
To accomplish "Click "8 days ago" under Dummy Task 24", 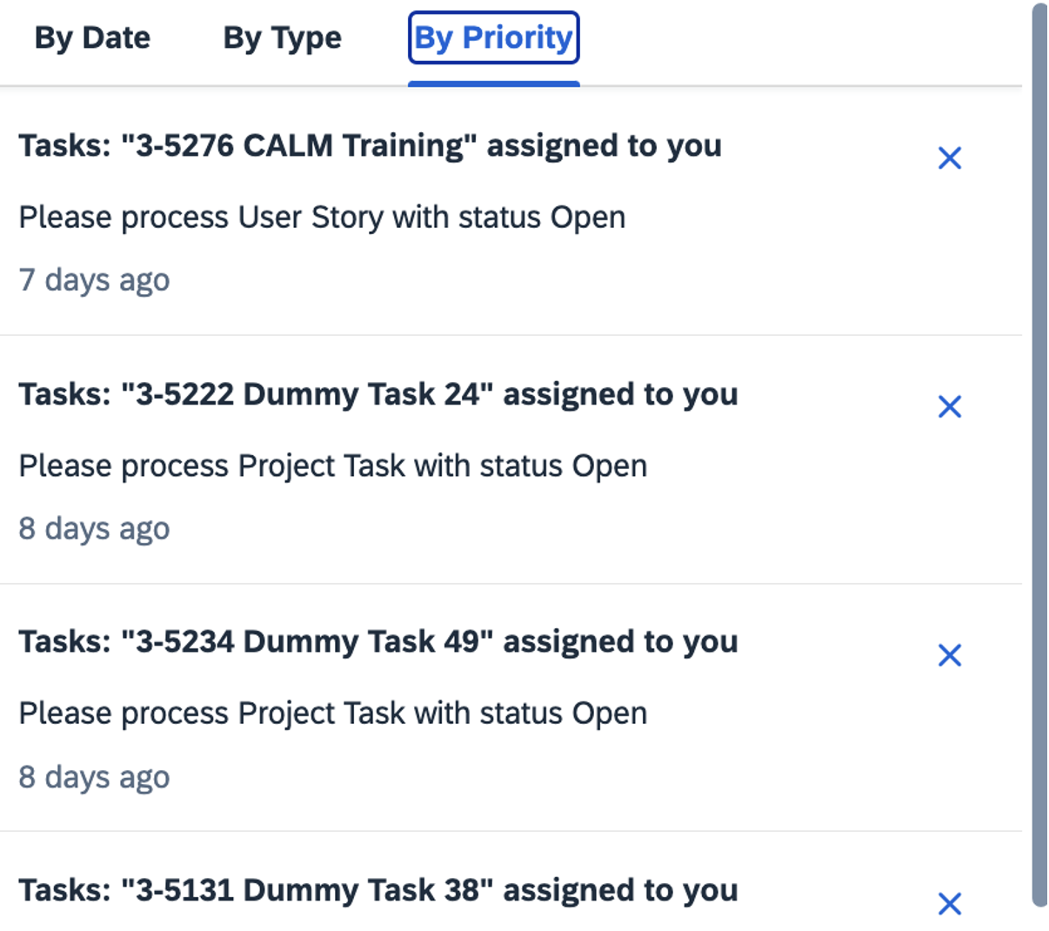I will 94,529.
